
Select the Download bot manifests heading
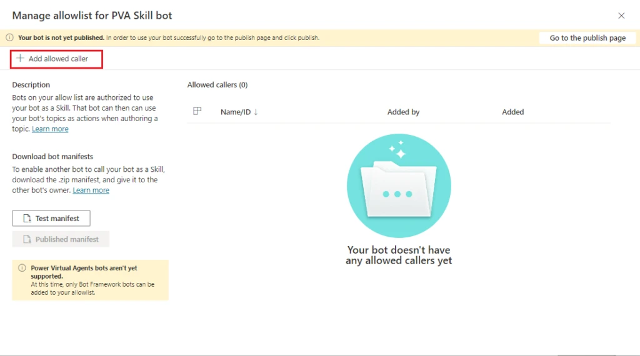52,157
